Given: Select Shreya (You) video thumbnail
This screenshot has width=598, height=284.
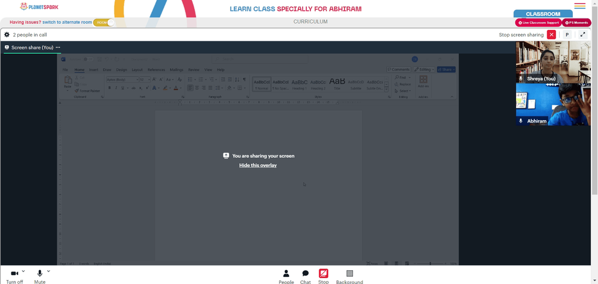Looking at the screenshot, I should click(553, 62).
